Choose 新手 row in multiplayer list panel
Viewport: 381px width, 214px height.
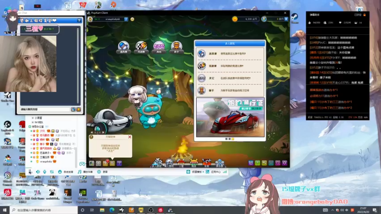(x=230, y=90)
